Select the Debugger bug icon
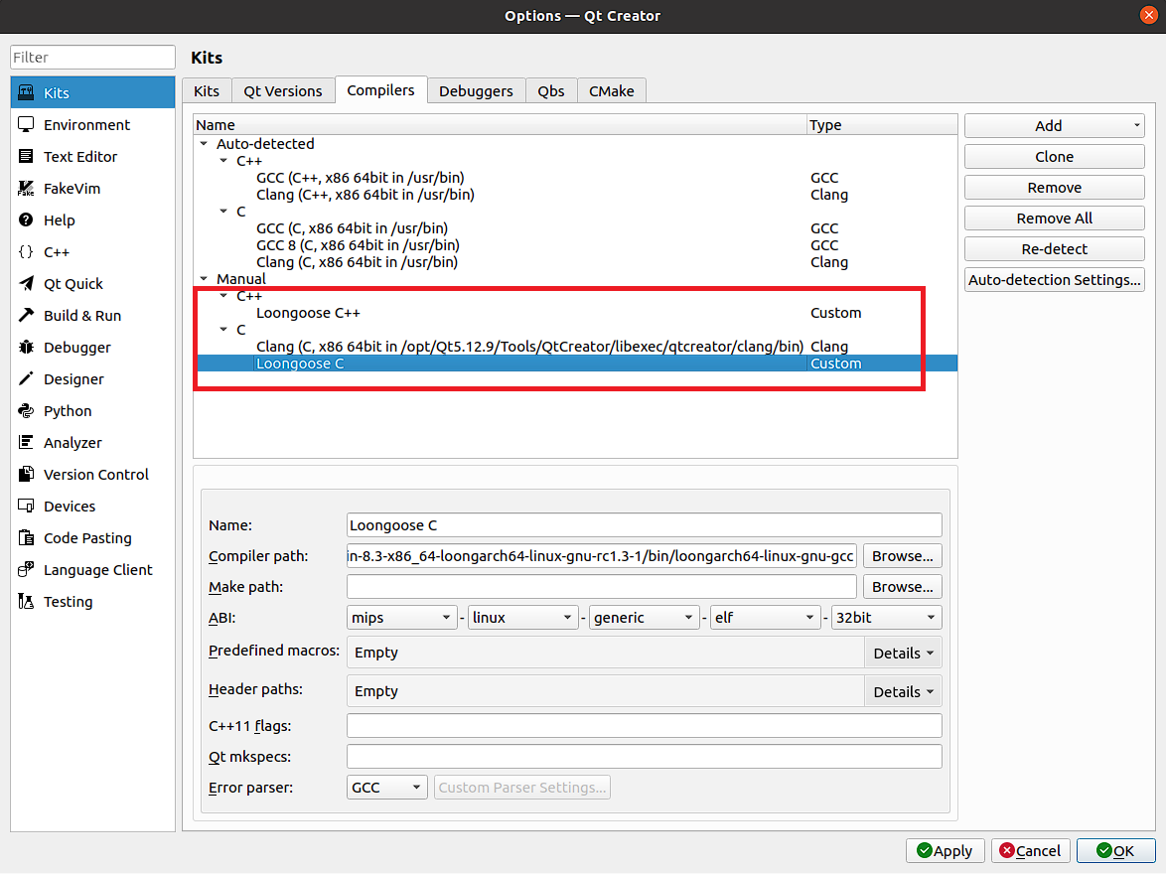Image resolution: width=1166 pixels, height=874 pixels. (x=26, y=348)
